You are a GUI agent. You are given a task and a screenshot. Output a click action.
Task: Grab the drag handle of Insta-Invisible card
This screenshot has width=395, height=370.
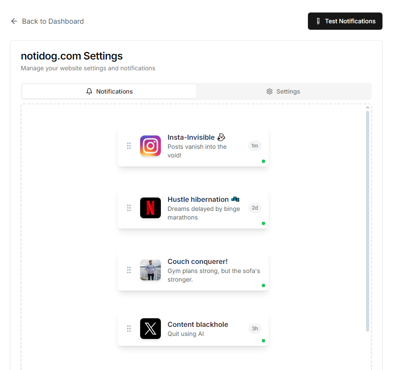click(x=129, y=146)
